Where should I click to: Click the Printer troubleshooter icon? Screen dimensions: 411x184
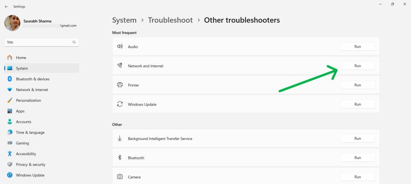[120, 85]
